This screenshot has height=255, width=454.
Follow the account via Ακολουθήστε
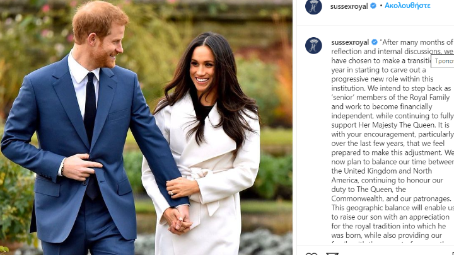pos(407,6)
